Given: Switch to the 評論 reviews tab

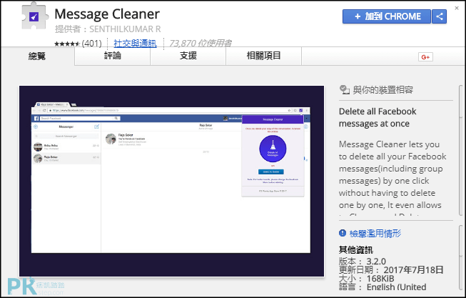Looking at the screenshot, I should 113,56.
